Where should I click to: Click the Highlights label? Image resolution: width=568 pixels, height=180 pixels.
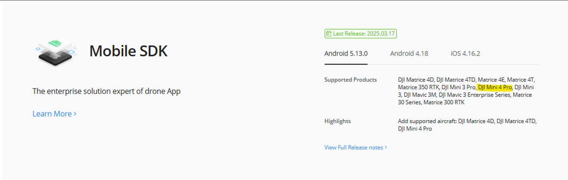pyautogui.click(x=338, y=121)
